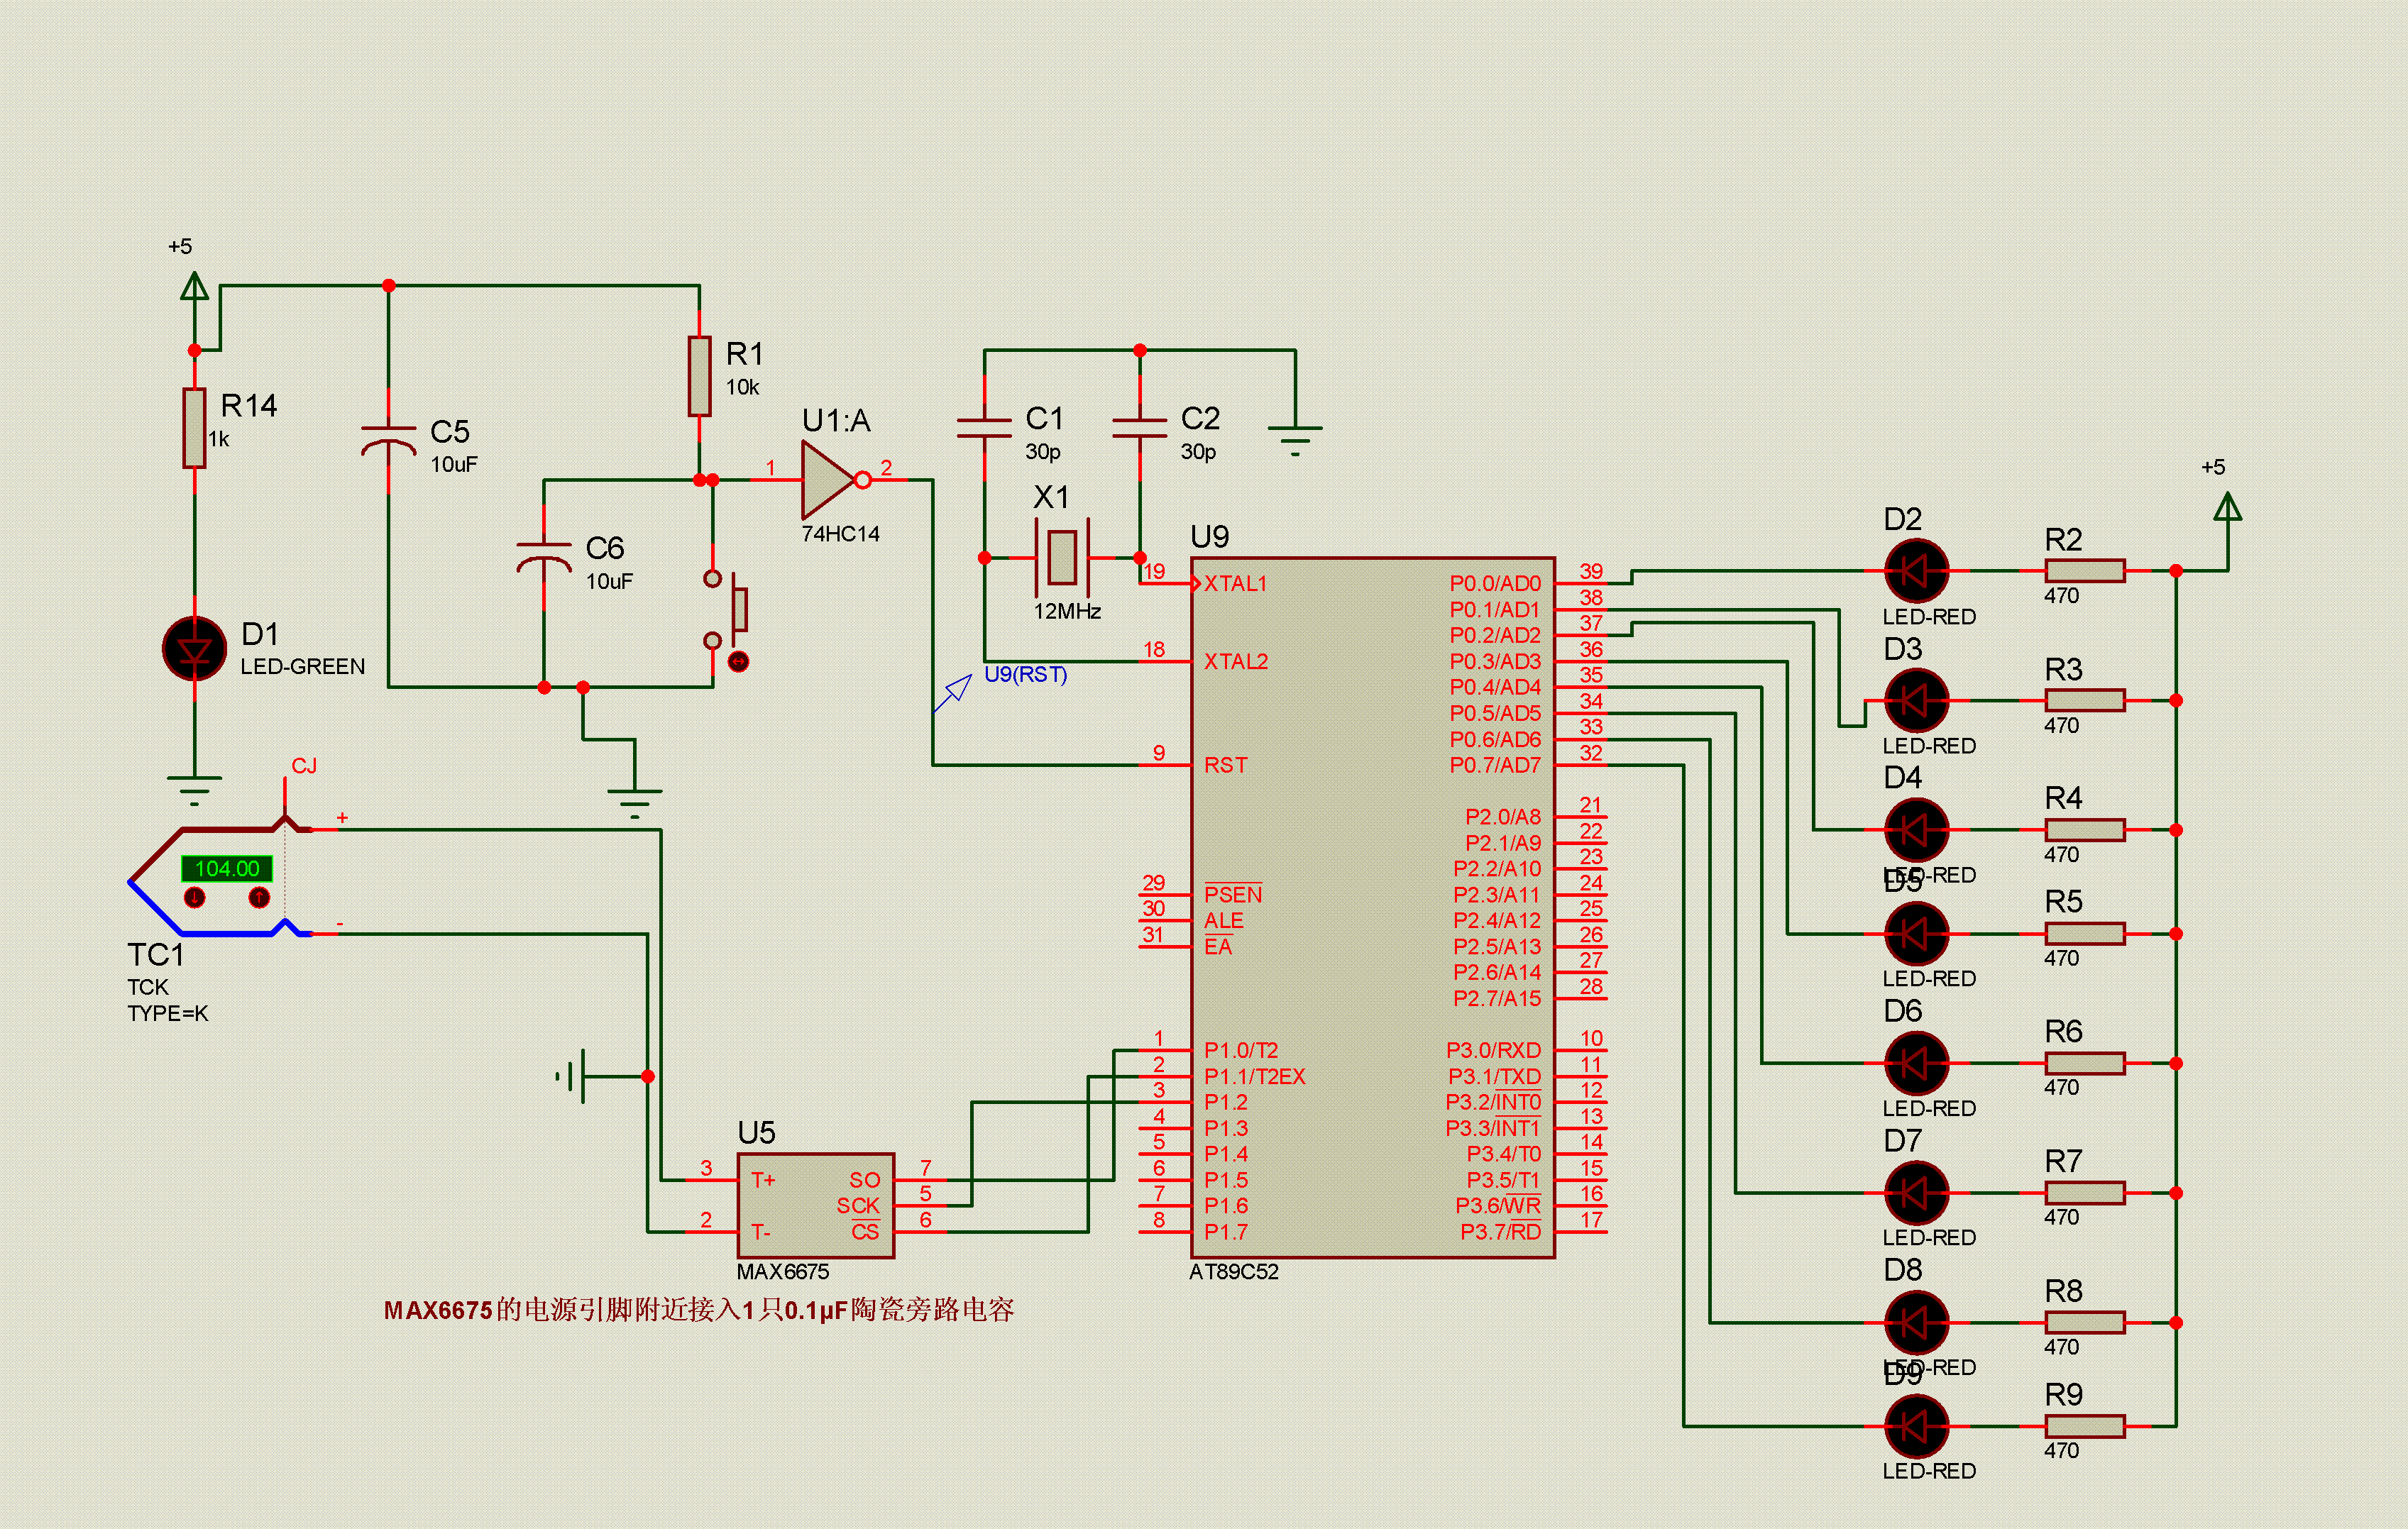
Task: Click the 104.00 temperature display
Action: click(227, 868)
